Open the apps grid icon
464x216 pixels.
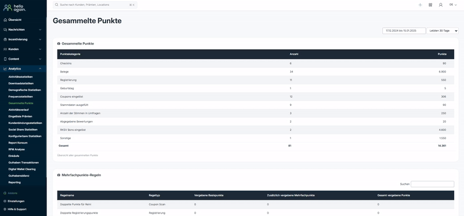pos(430,5)
